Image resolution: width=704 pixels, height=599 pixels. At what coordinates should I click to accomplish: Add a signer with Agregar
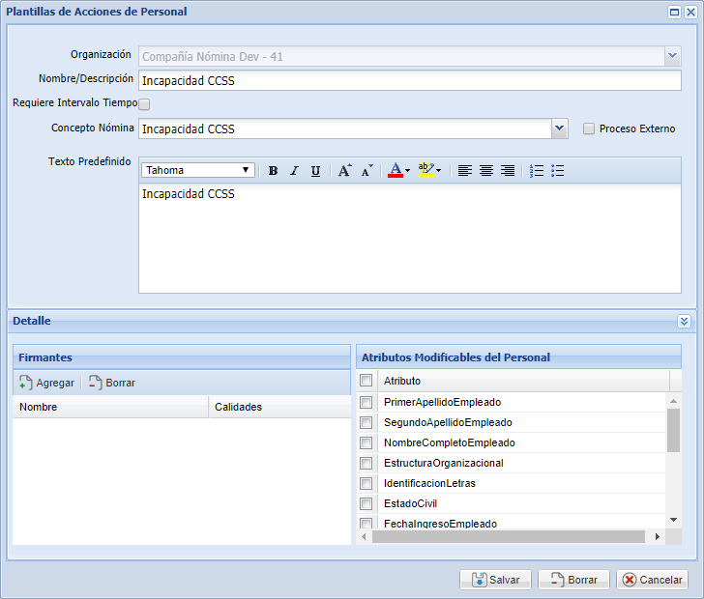pos(46,383)
